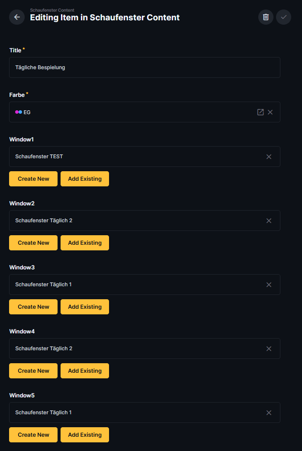The image size is (302, 451).
Task: Clear Window2 relation with X icon
Action: coord(269,221)
